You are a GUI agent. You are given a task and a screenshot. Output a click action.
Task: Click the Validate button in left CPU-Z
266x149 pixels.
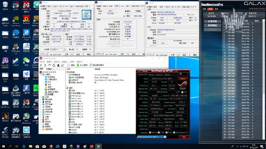78,55
